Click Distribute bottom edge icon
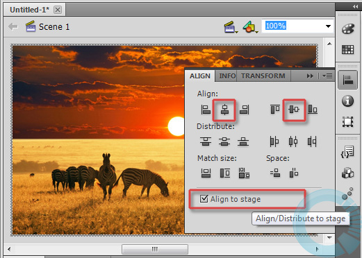The image size is (362, 258). pos(243,141)
